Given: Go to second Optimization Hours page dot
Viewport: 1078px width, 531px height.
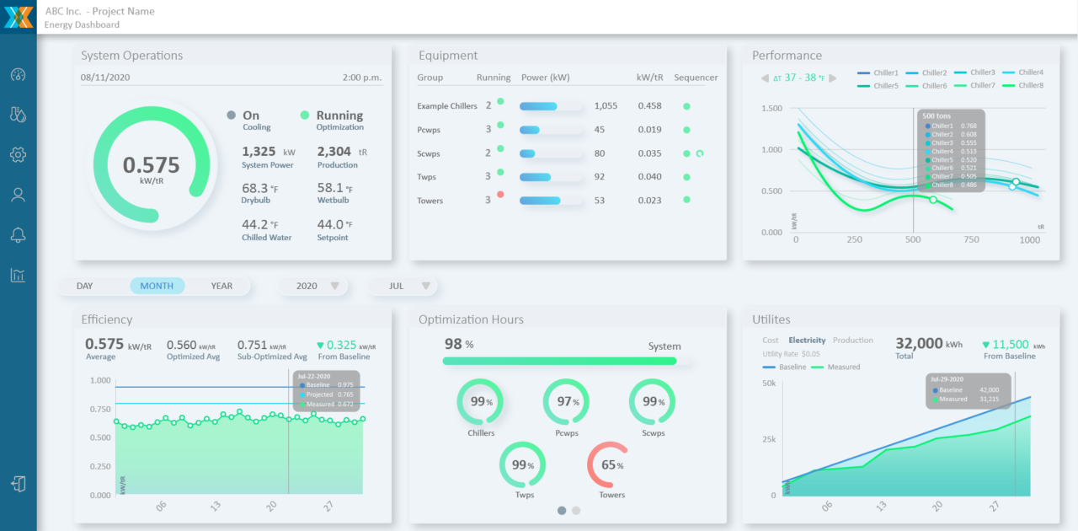Looking at the screenshot, I should (x=576, y=510).
